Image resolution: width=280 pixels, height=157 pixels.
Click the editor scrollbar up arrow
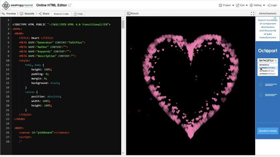pos(123,18)
